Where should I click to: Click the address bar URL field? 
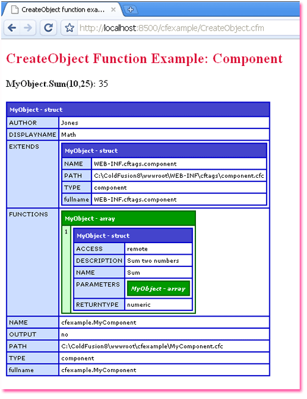pos(188,27)
